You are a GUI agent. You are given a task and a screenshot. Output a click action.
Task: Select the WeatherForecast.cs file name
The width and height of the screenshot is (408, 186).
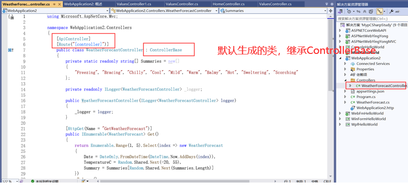tap(373, 102)
